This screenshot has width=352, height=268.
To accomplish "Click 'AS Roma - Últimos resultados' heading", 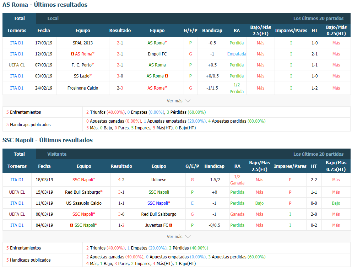I will tap(45, 5).
